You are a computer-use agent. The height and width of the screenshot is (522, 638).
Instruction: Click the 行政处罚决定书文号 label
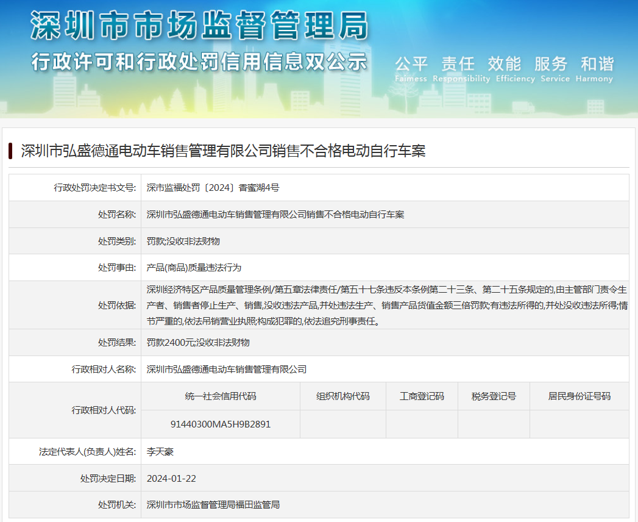point(95,188)
